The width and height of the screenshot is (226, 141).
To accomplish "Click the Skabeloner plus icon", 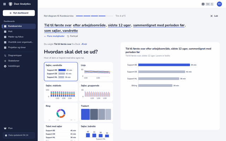I will pyautogui.click(x=5, y=61).
